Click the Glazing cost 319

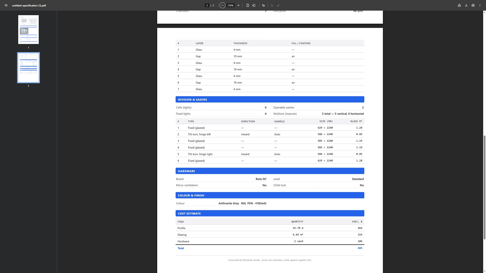click(x=360, y=235)
